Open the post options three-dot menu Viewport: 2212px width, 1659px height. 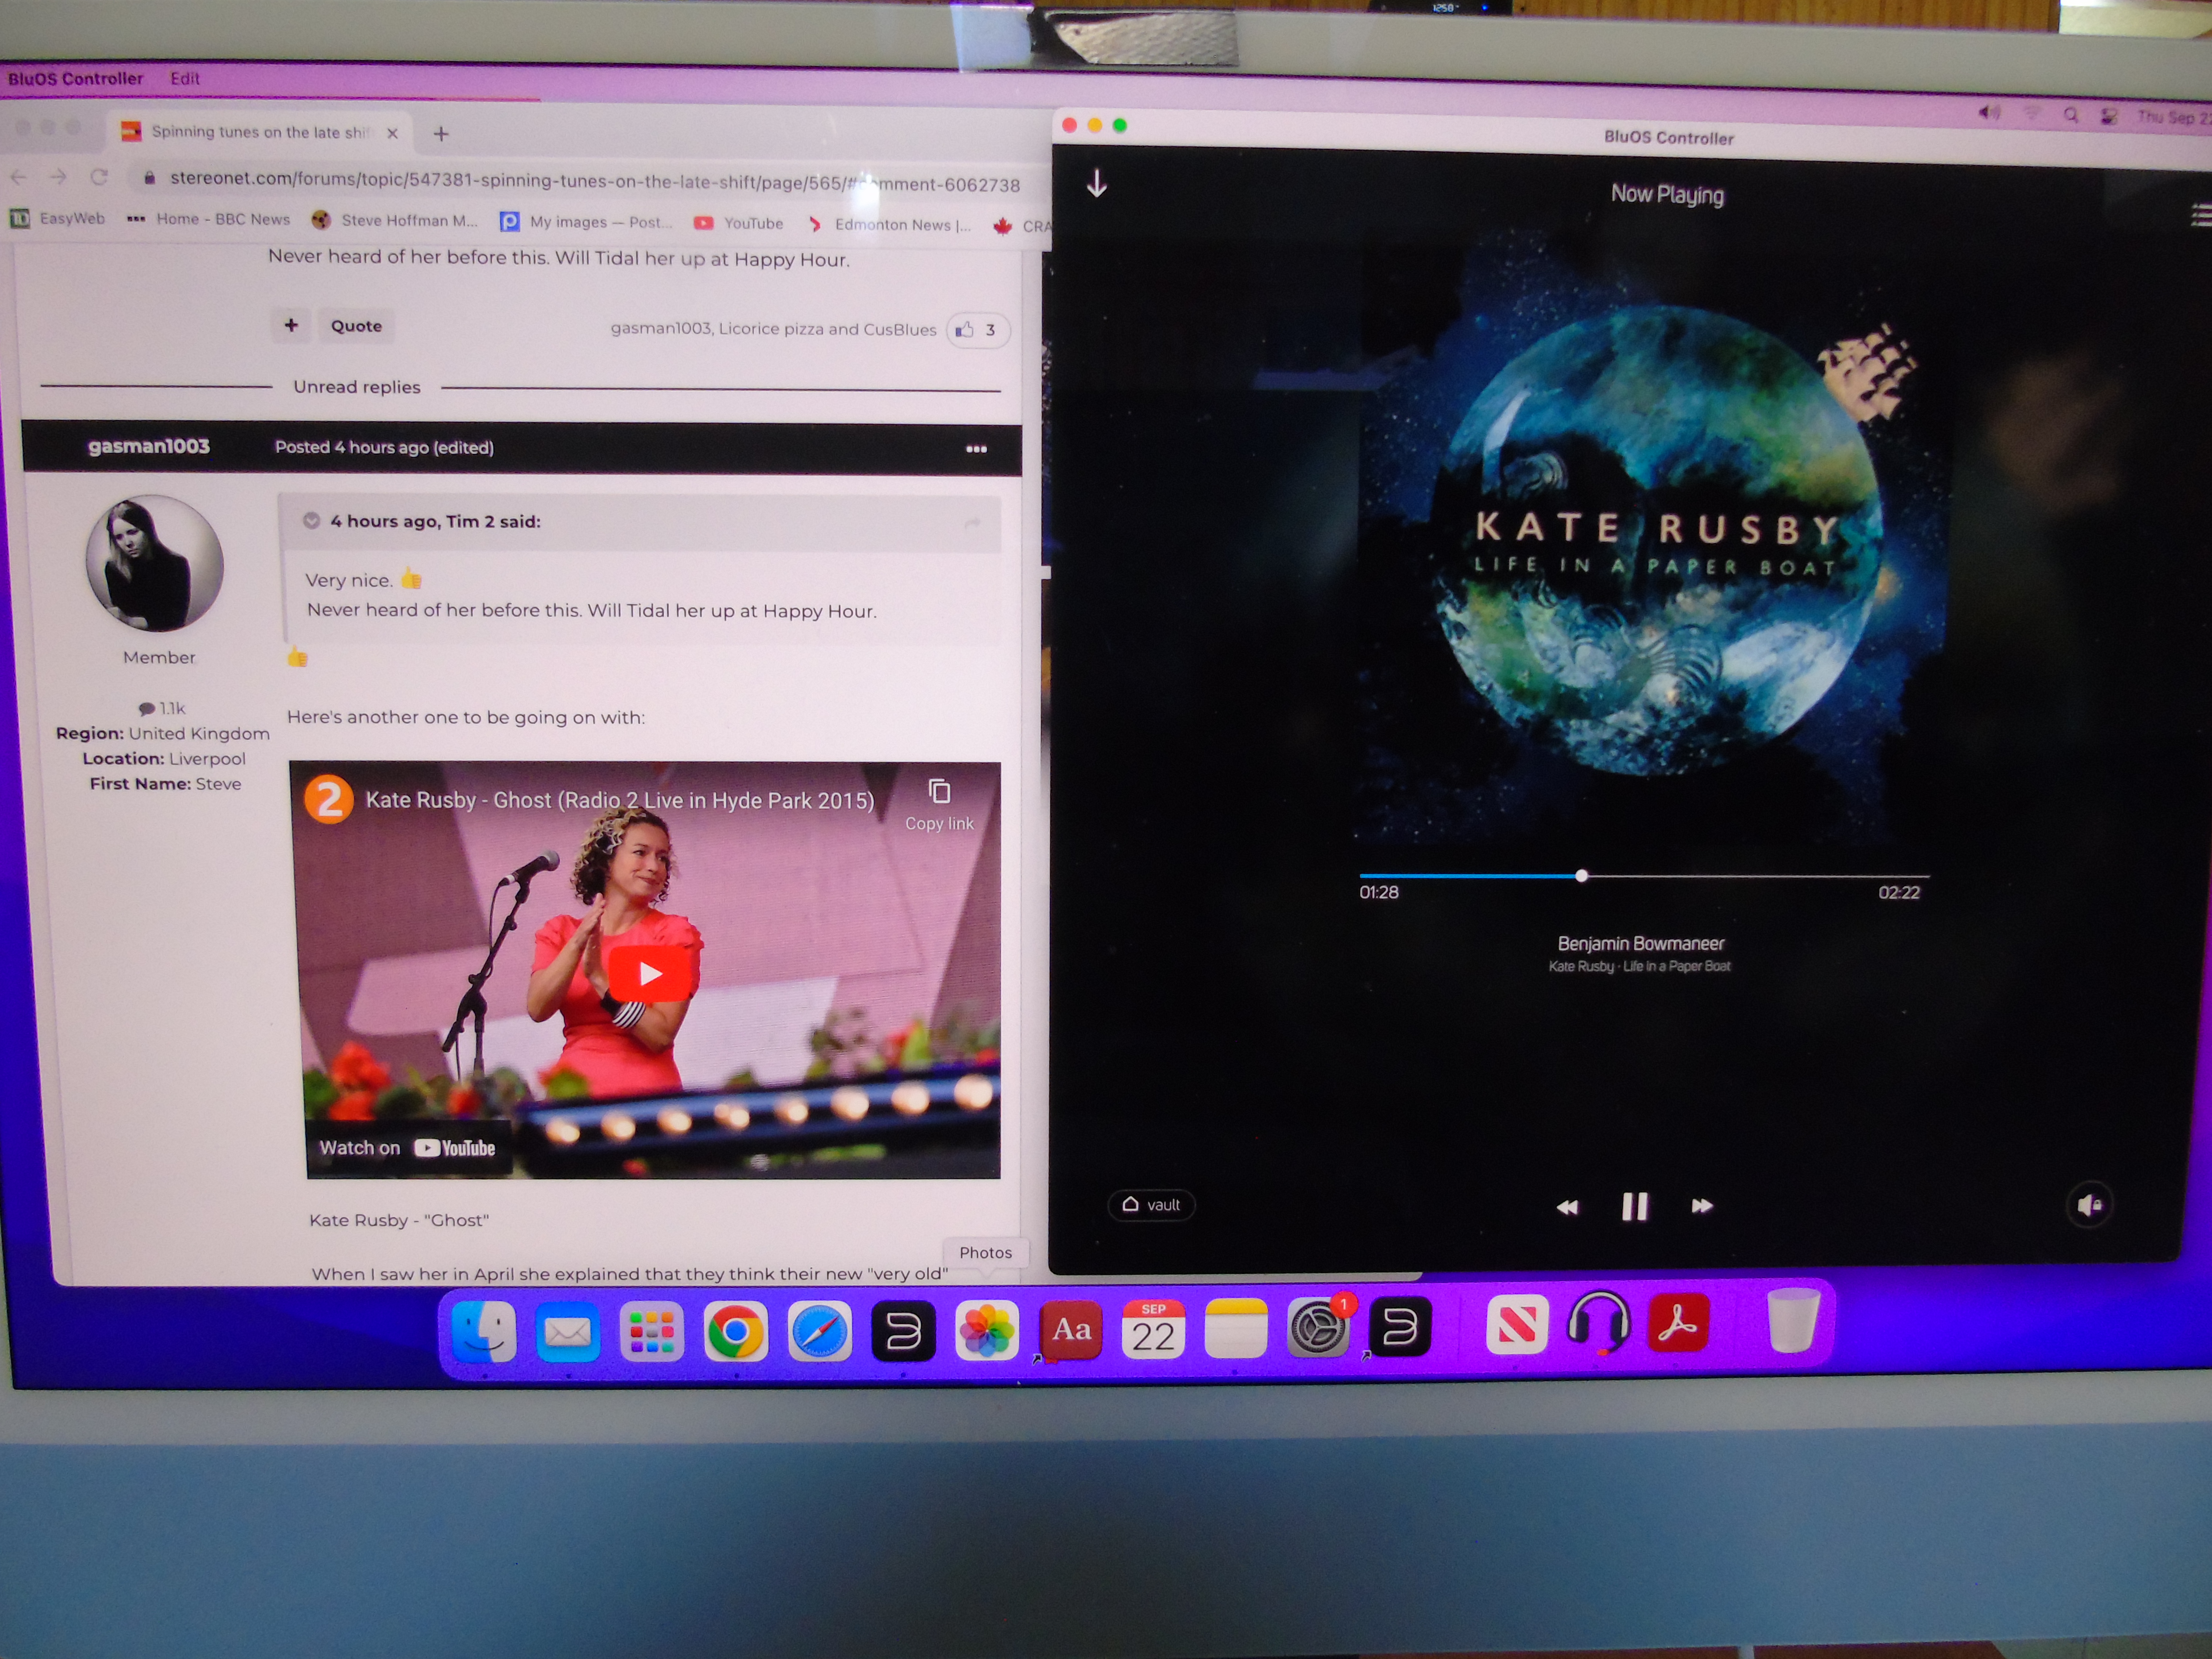[x=976, y=449]
